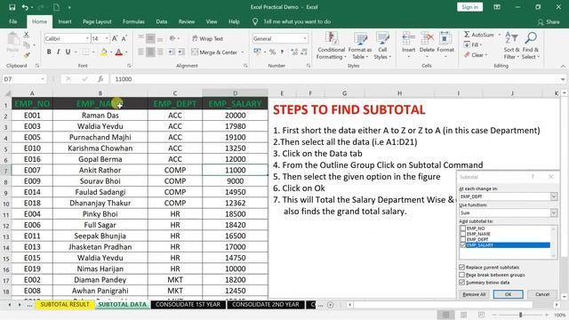Image resolution: width=569 pixels, height=320 pixels.
Task: Check EMP_NAME in subtotal list
Action: coord(462,234)
